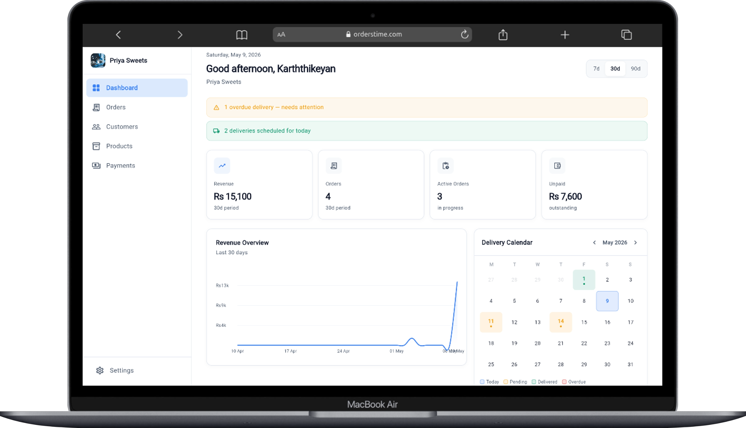Click the Payments cash icon
746x428 pixels.
point(96,166)
